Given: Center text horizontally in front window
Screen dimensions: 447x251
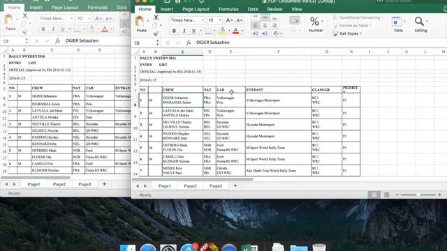Looking at the screenshot, I should coord(265,26).
